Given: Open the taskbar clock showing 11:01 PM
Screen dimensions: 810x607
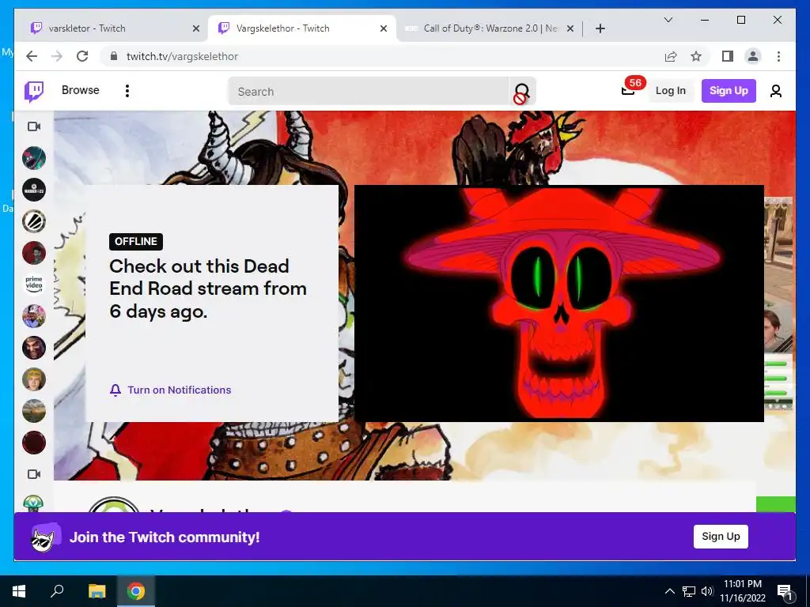Looking at the screenshot, I should point(742,591).
